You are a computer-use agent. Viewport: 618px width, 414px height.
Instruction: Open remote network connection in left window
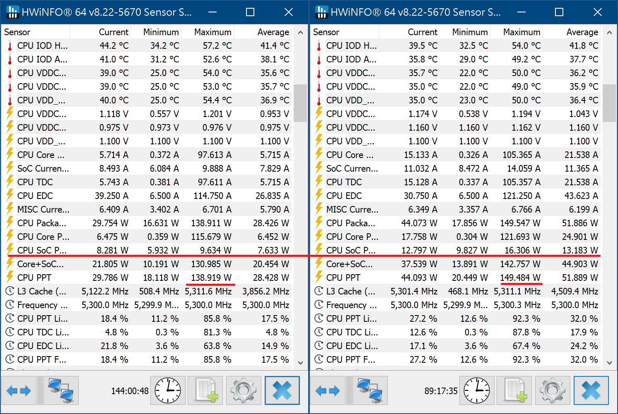[x=61, y=390]
